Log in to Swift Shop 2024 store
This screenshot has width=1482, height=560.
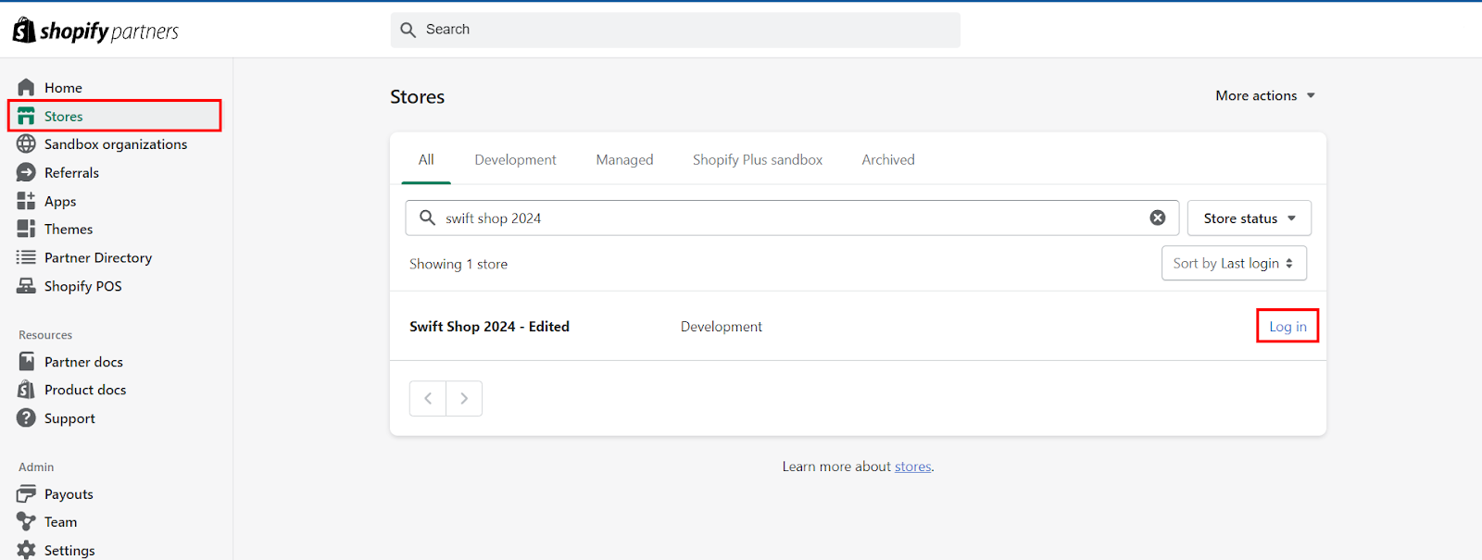tap(1287, 326)
